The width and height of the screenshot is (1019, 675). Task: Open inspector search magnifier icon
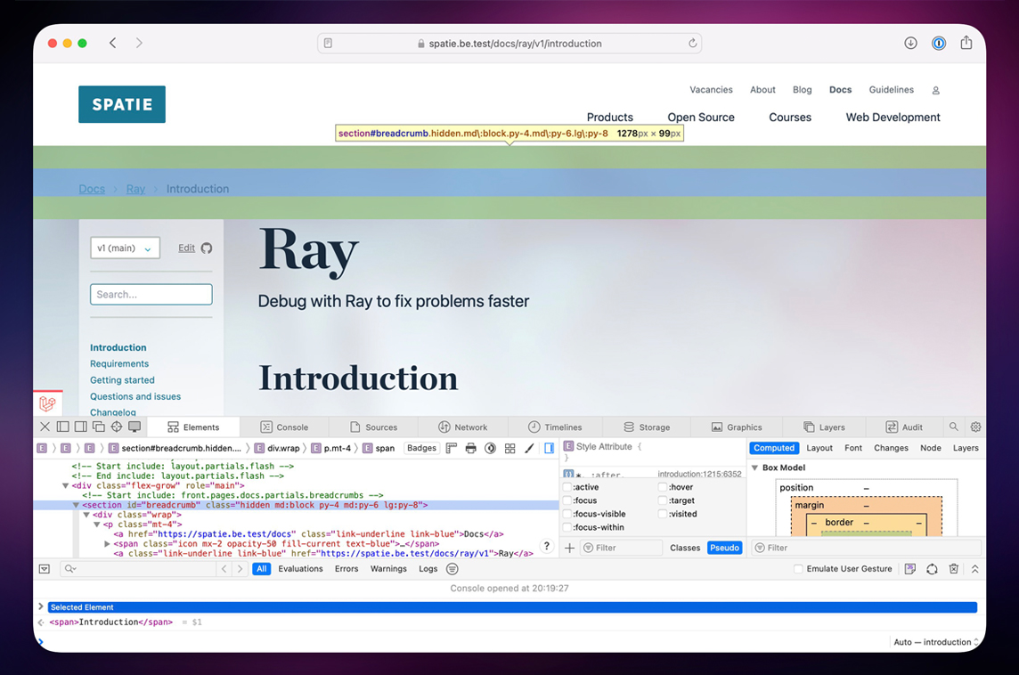[953, 427]
